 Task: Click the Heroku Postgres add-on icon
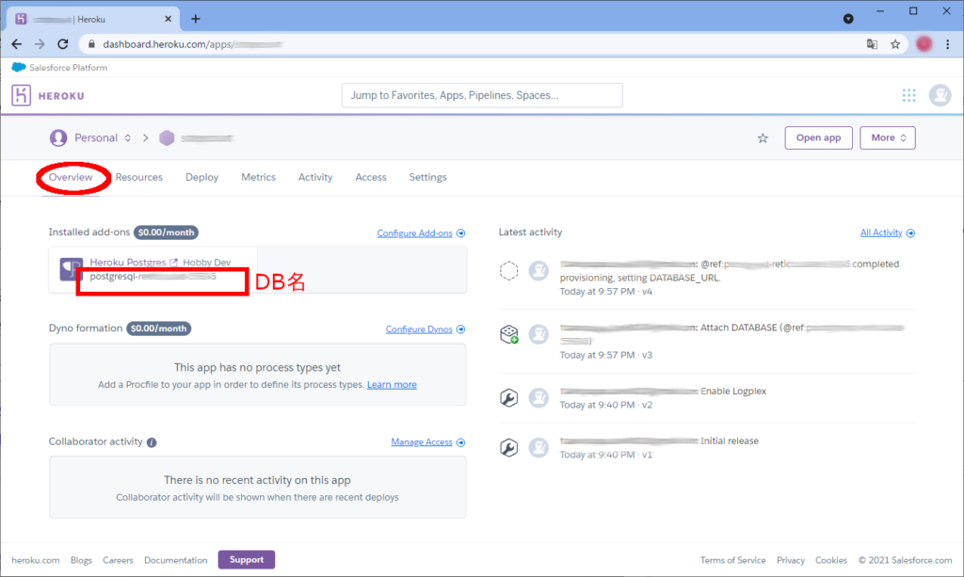pos(72,268)
